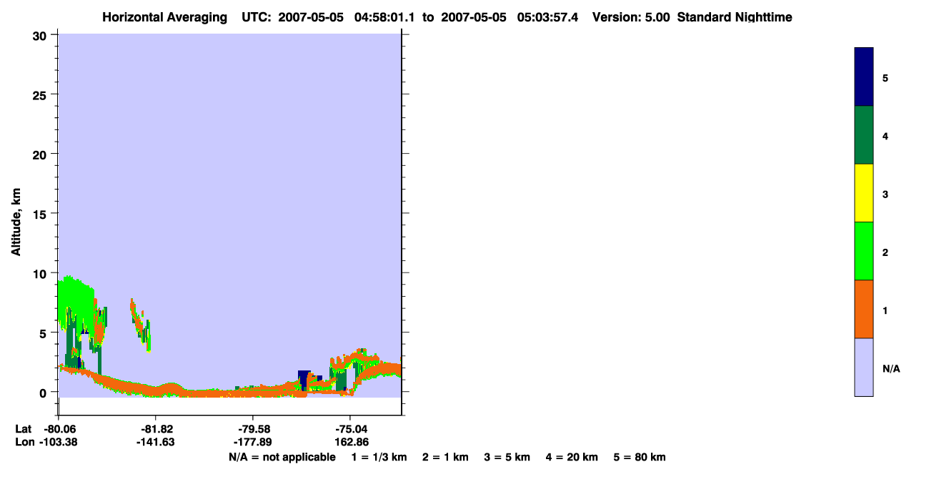Click the longitude value -177.89

click(x=253, y=442)
